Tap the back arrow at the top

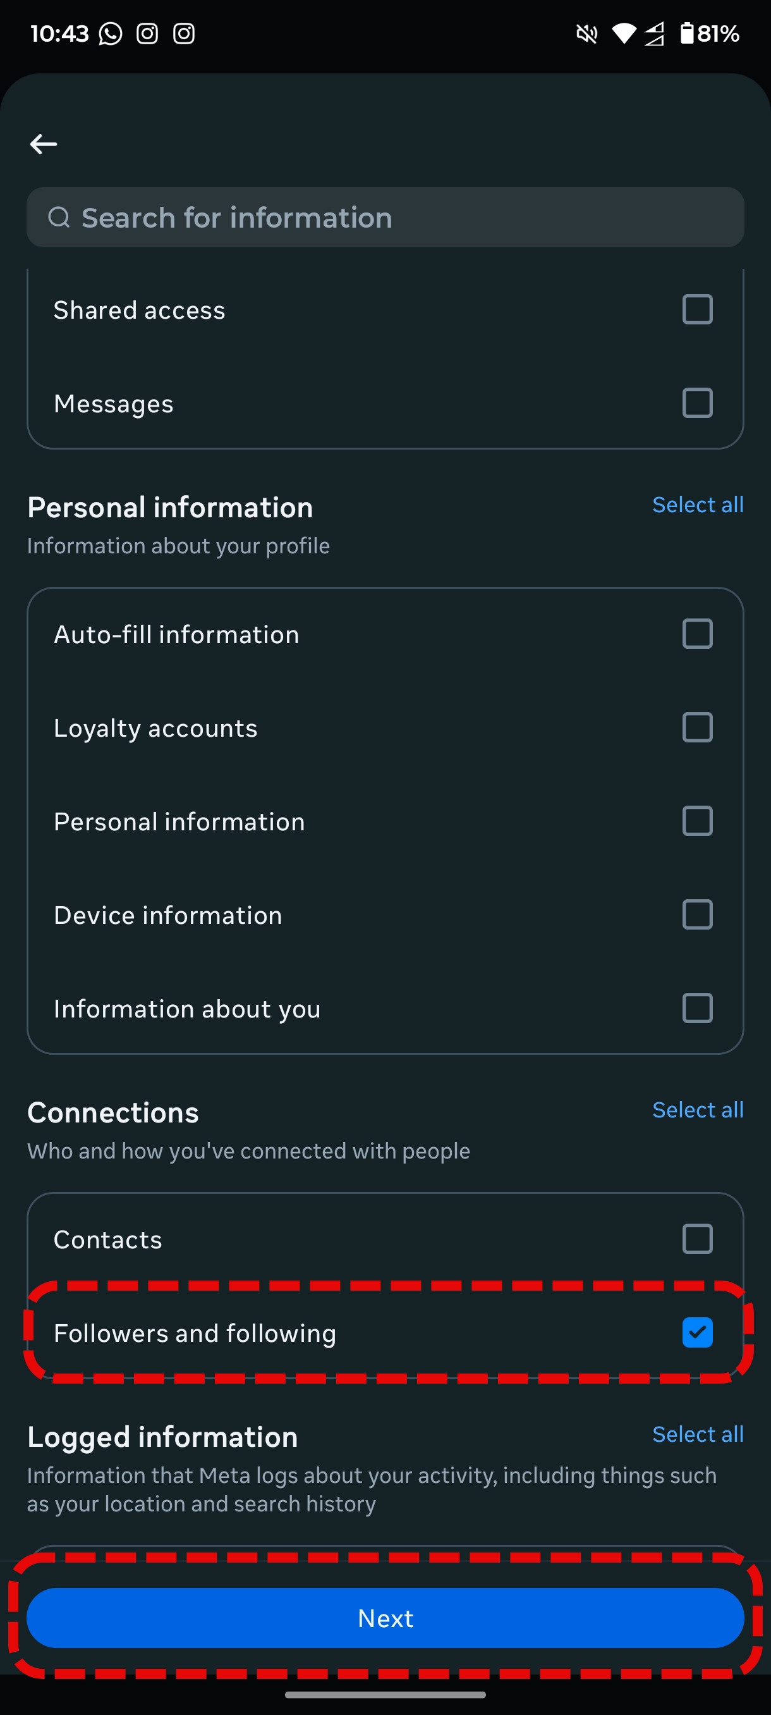pyautogui.click(x=43, y=143)
